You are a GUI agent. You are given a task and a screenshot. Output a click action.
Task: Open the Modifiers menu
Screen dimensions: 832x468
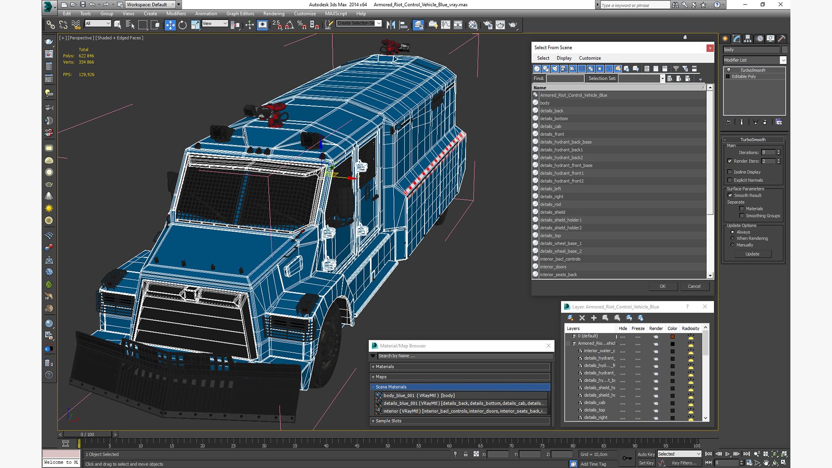[x=176, y=13]
